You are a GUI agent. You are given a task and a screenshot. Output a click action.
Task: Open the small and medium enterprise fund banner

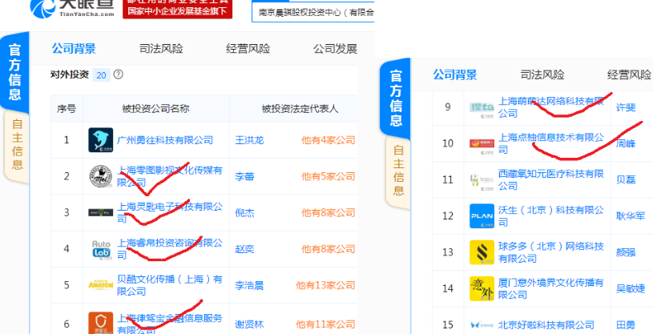[177, 9]
